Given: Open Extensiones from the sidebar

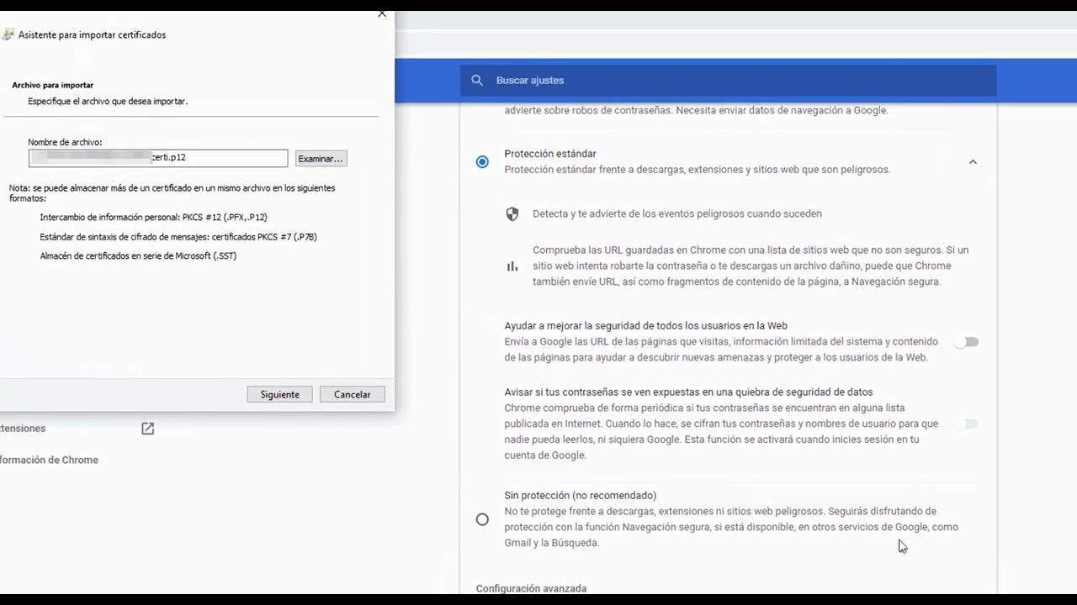Looking at the screenshot, I should pos(23,429).
